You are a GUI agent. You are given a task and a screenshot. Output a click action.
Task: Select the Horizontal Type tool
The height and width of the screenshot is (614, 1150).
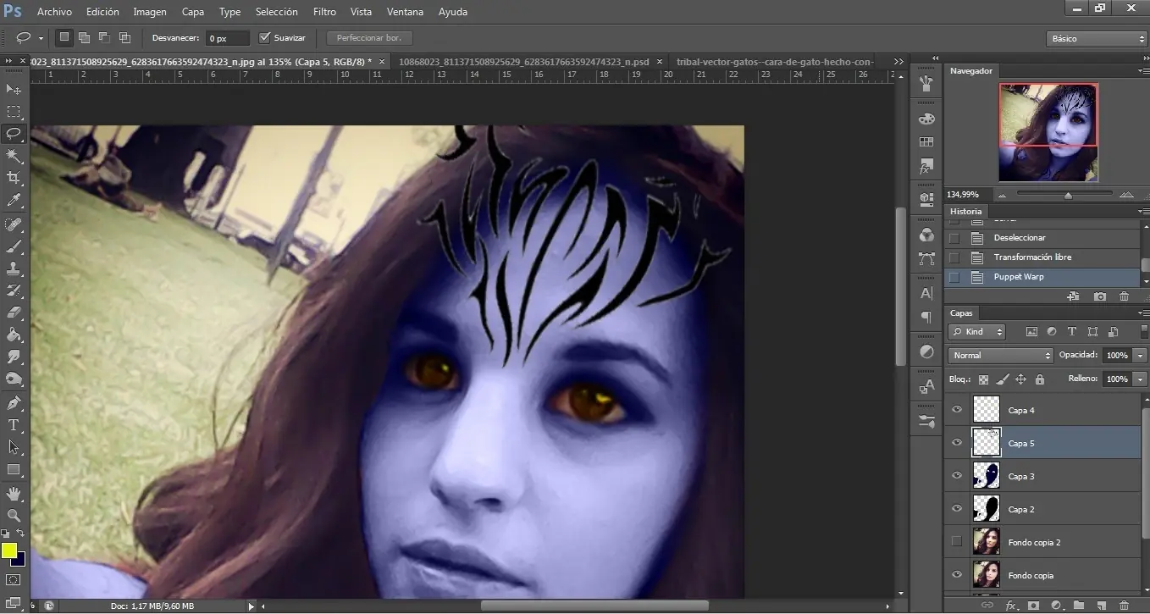tap(14, 424)
